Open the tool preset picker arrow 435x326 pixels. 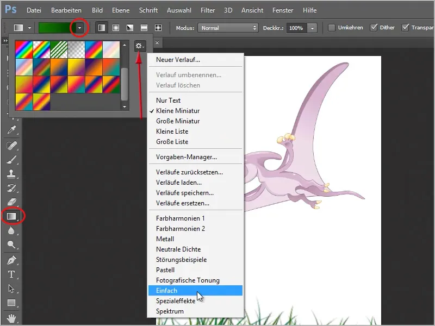(29, 28)
